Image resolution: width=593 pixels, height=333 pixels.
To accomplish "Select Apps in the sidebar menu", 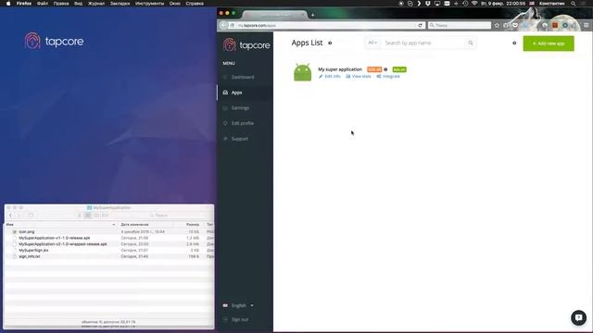I will 245,92.
